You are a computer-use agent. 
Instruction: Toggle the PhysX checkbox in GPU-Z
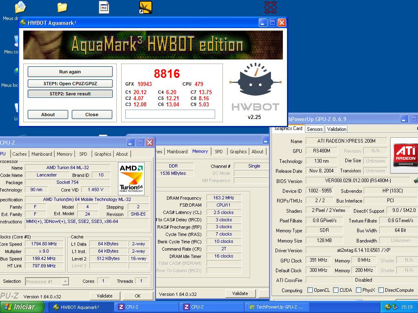tap(358, 290)
